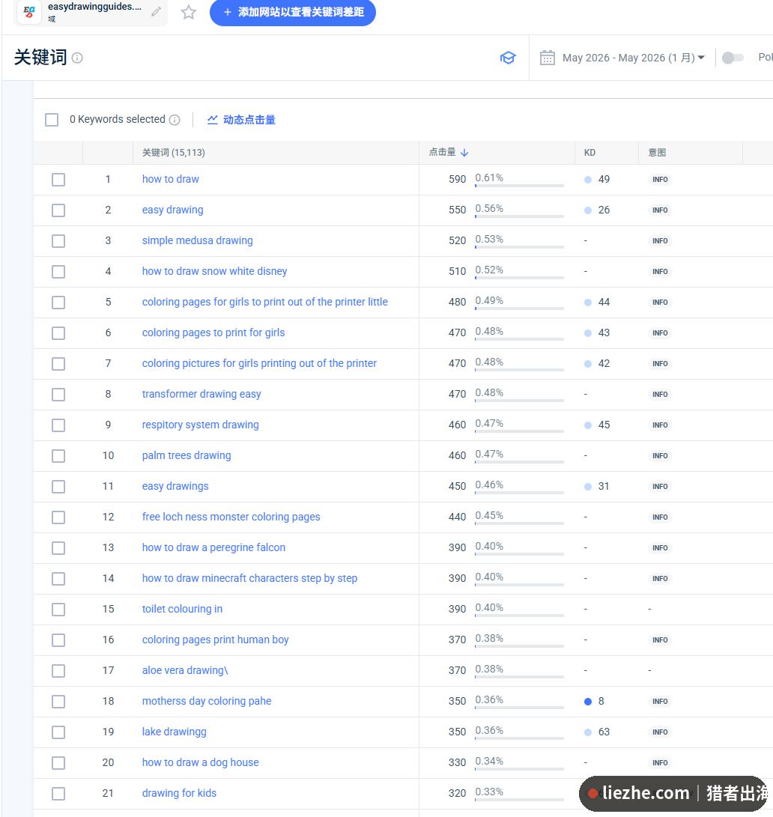Sort table by 意图 column
This screenshot has height=817, width=773.
coord(657,153)
